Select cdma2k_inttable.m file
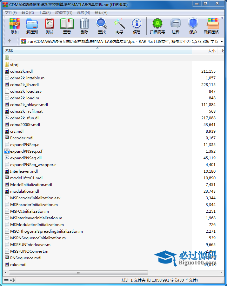This screenshot has height=286, width=227. click(27, 78)
